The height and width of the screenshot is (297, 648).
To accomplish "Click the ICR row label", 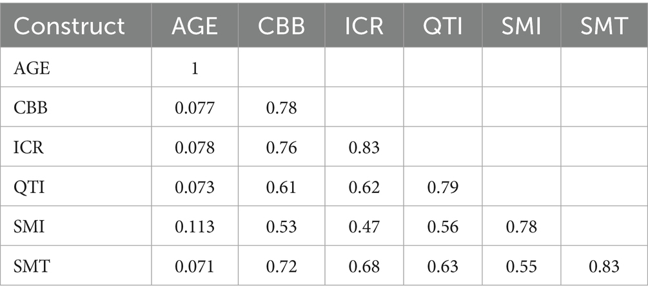I will (28, 147).
